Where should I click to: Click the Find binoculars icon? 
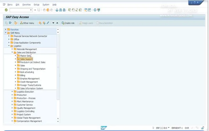click(x=60, y=10)
